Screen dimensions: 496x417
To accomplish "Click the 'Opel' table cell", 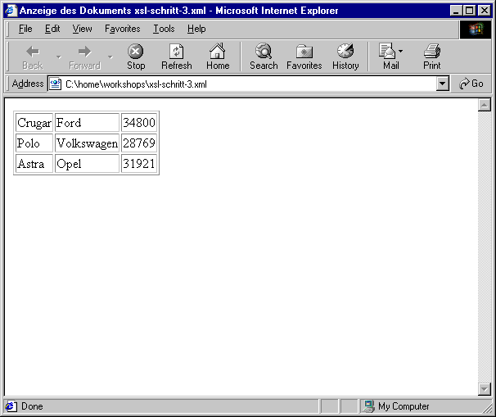I will click(x=87, y=164).
